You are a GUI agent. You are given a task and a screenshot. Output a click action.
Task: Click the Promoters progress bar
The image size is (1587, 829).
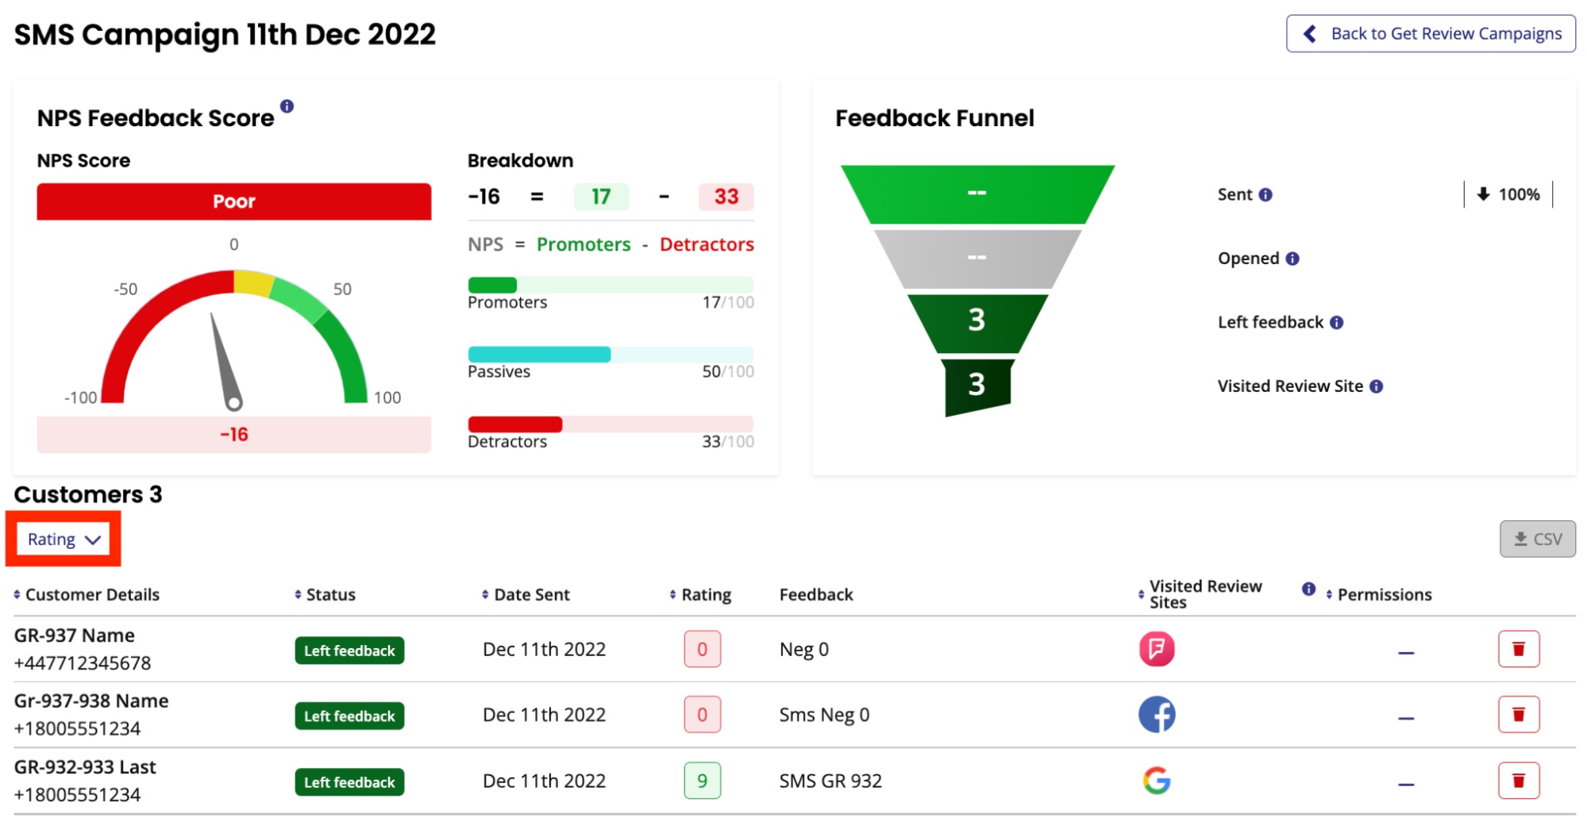tap(610, 285)
